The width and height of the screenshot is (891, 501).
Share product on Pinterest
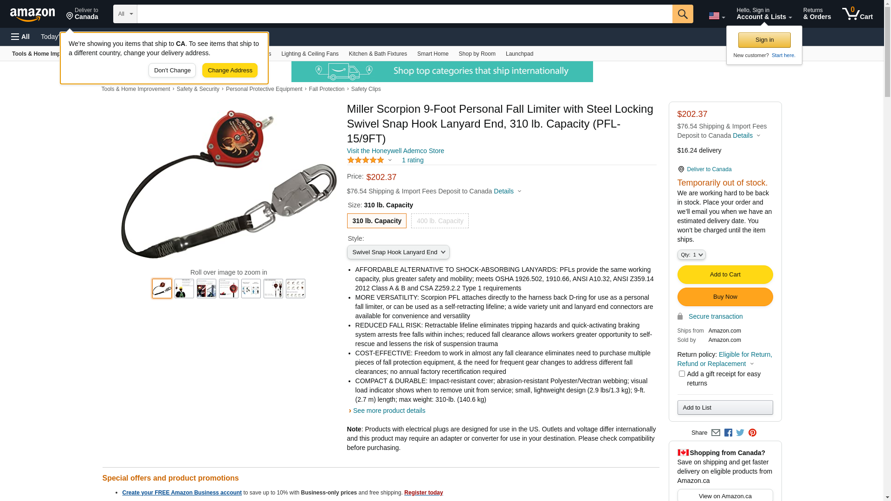tap(752, 432)
